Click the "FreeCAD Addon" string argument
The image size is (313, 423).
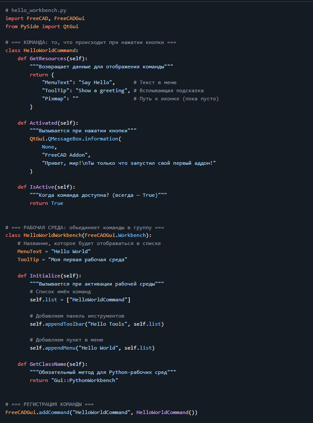(66, 155)
